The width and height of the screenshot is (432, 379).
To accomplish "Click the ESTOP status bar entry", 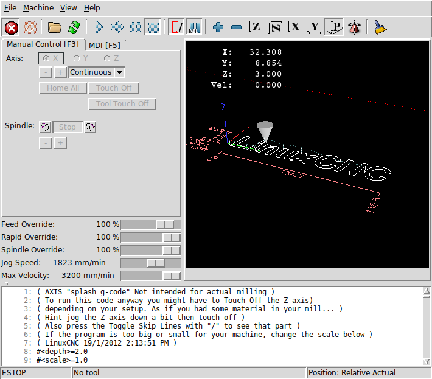I will tap(36, 373).
